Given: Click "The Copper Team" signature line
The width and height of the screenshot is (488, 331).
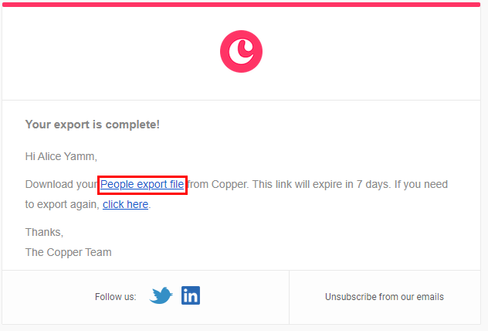Looking at the screenshot, I should point(68,252).
